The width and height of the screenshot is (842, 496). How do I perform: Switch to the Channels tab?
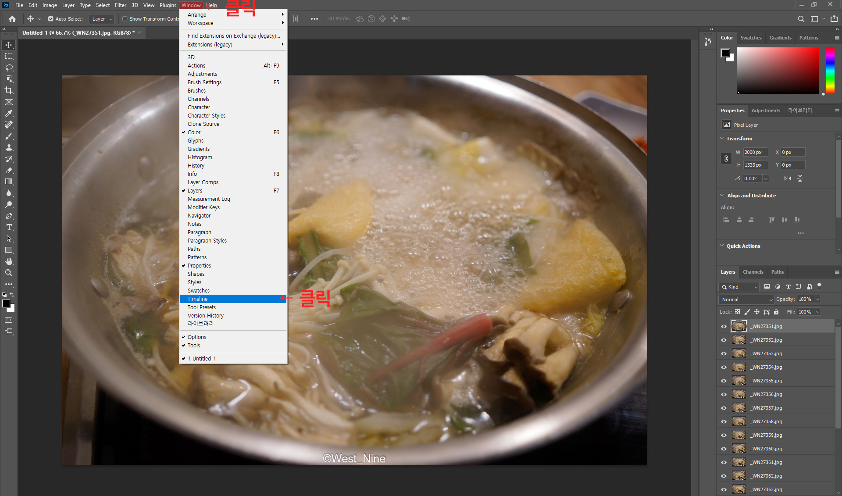click(753, 272)
